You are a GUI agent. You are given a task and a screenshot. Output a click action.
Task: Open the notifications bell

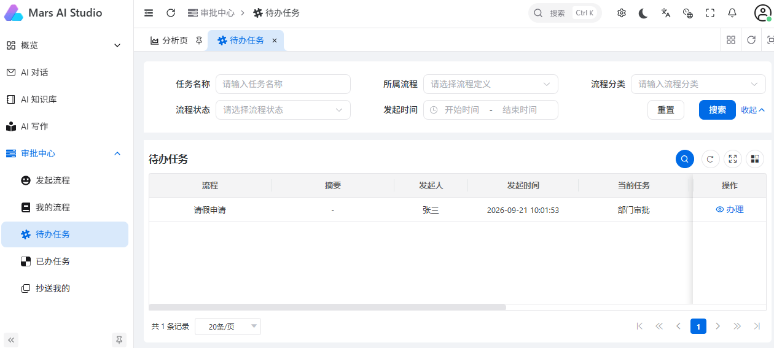[732, 13]
